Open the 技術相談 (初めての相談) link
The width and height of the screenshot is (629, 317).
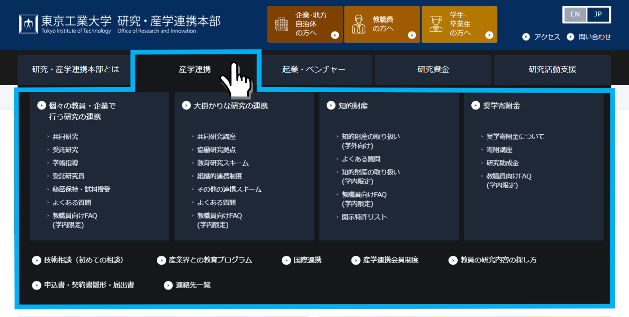83,260
